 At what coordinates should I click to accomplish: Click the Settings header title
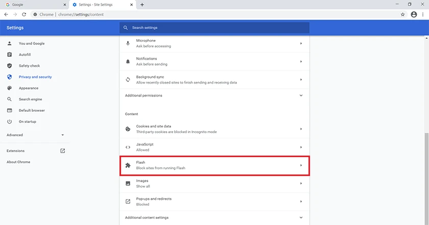point(15,28)
